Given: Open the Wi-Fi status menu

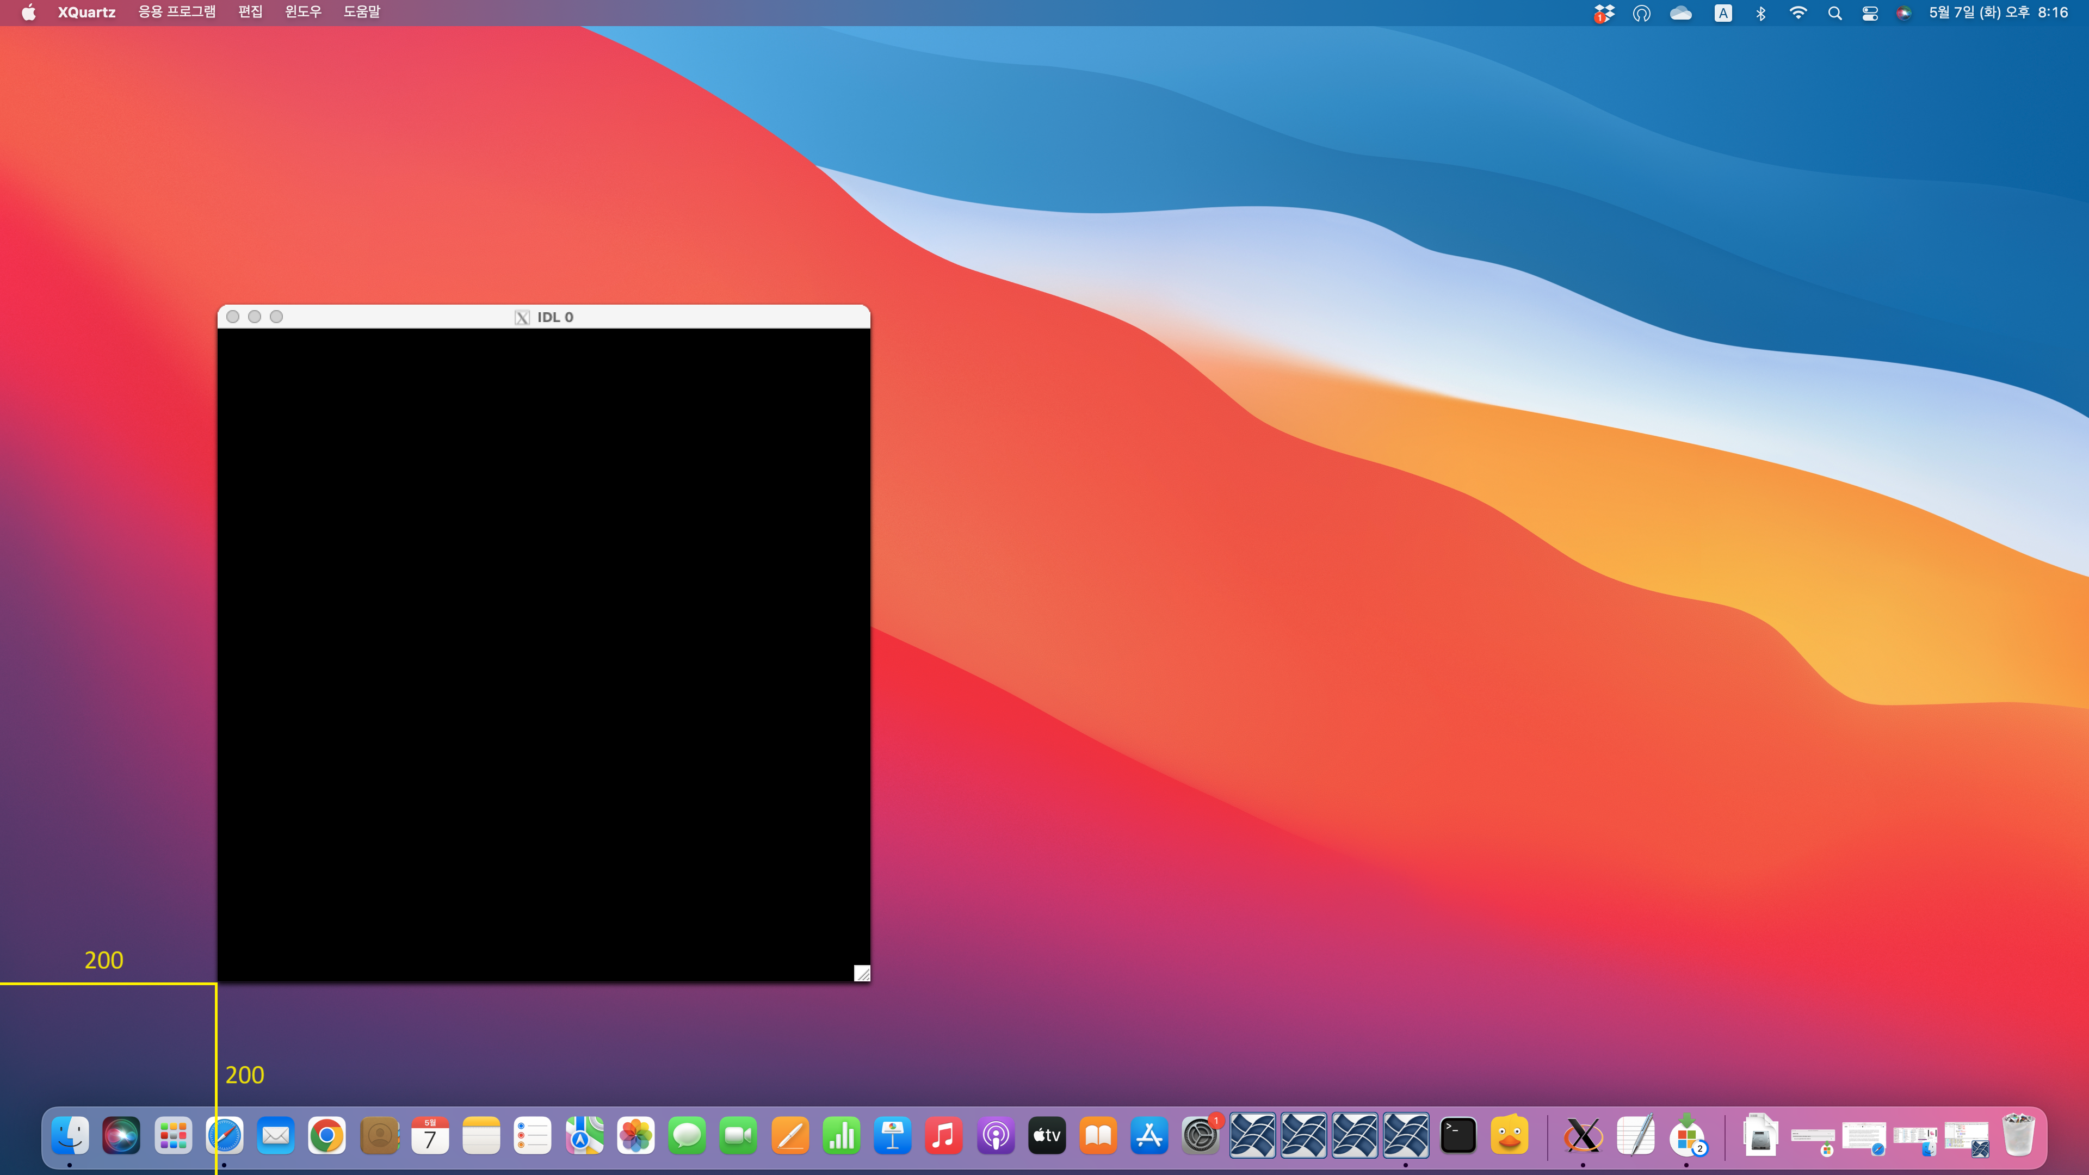Looking at the screenshot, I should 1798,13.
